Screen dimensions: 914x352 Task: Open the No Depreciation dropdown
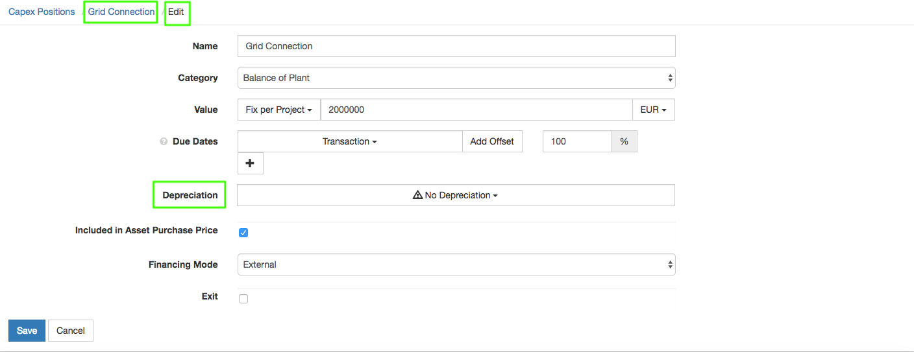coord(456,195)
